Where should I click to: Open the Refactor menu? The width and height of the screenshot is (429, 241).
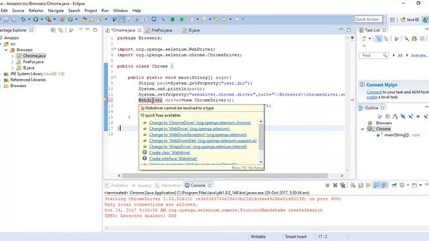[36, 11]
